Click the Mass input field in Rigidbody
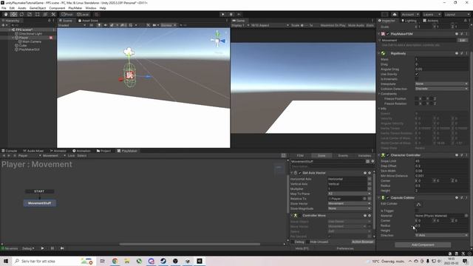This screenshot has width=473, height=266. 441,59
